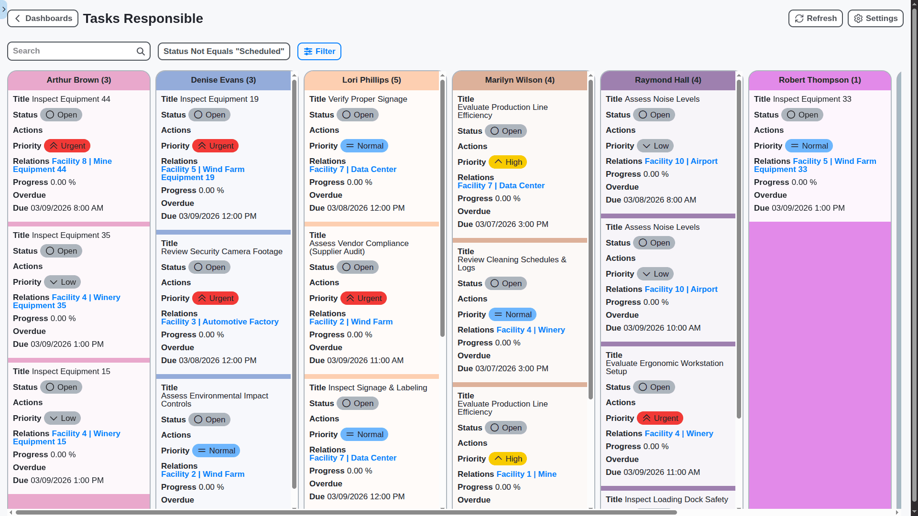
Task: Open the Facility 7 | Data Center link
Action: (x=353, y=169)
